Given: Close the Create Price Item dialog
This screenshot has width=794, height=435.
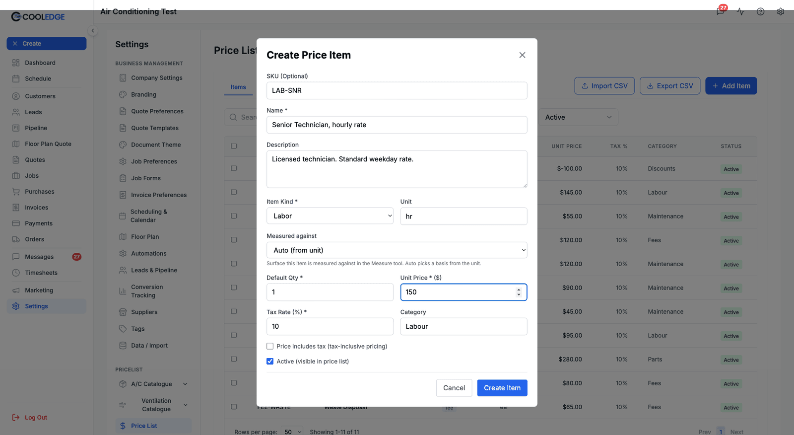Looking at the screenshot, I should (x=522, y=55).
